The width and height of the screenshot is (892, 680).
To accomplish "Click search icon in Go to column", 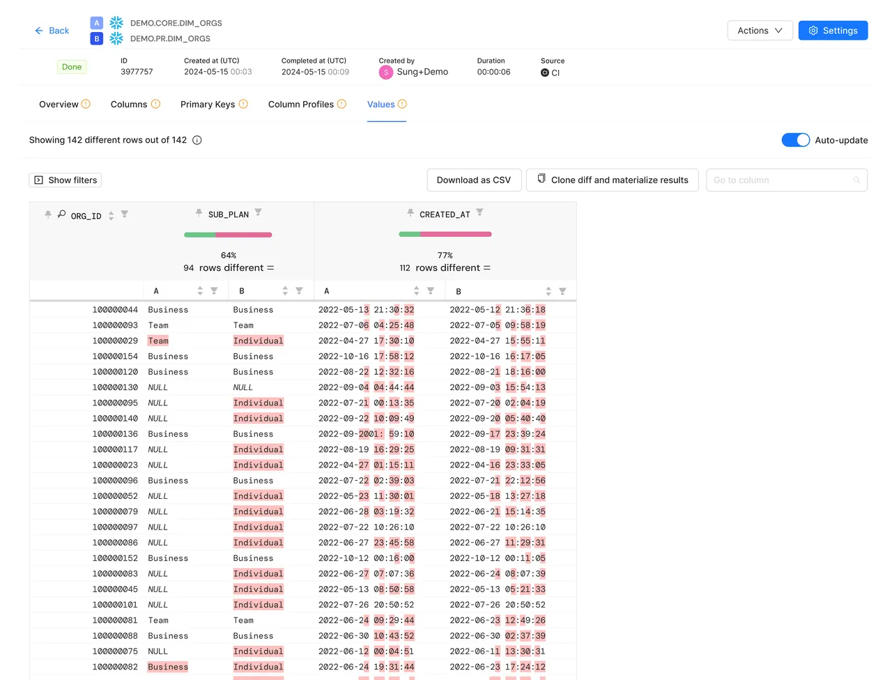I will (x=856, y=180).
